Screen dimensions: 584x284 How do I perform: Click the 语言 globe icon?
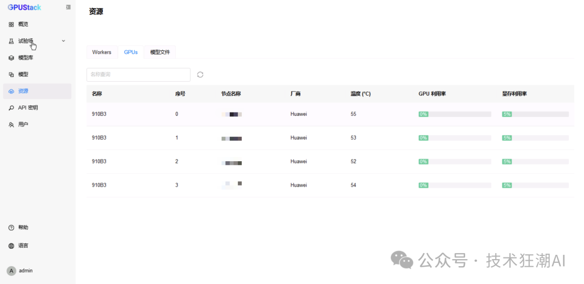click(x=11, y=246)
